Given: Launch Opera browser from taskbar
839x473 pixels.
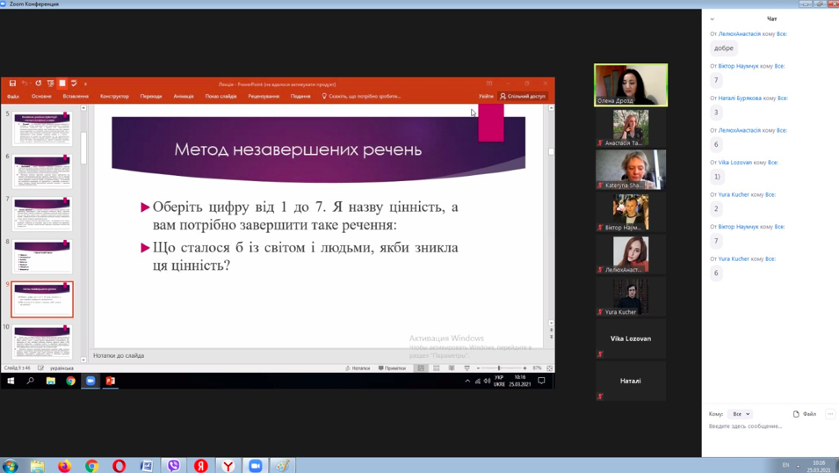Looking at the screenshot, I should pos(119,465).
